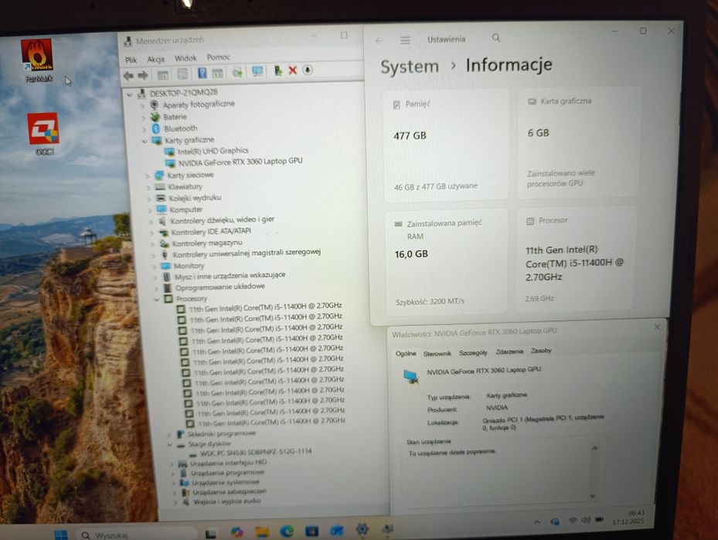This screenshot has width=718, height=540.
Task: Open the Karta graficzna 6 GB card
Action: point(577,142)
